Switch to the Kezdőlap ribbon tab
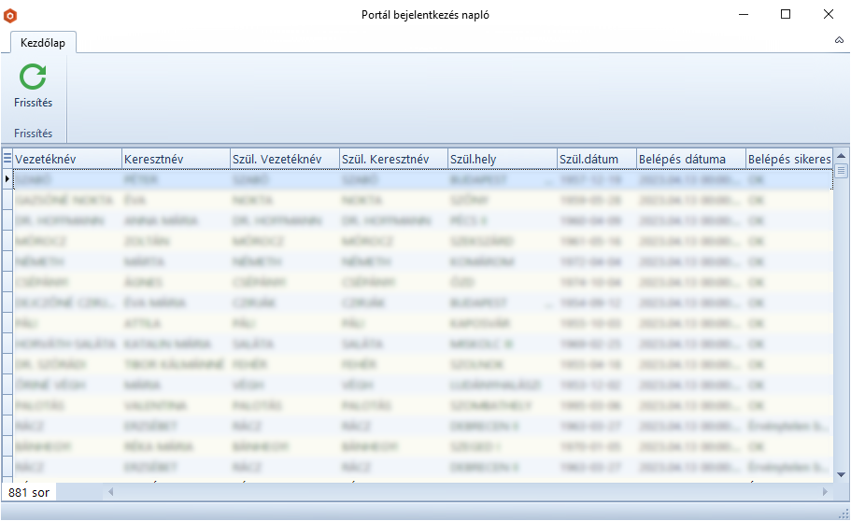The height and width of the screenshot is (521, 851). (43, 42)
